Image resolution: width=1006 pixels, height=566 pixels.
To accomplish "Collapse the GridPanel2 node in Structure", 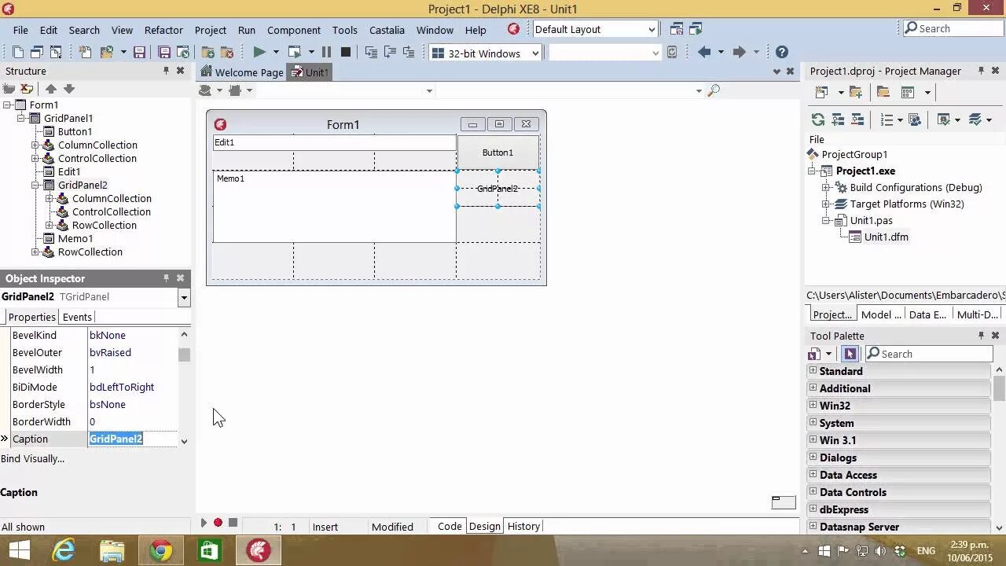I will (x=35, y=185).
